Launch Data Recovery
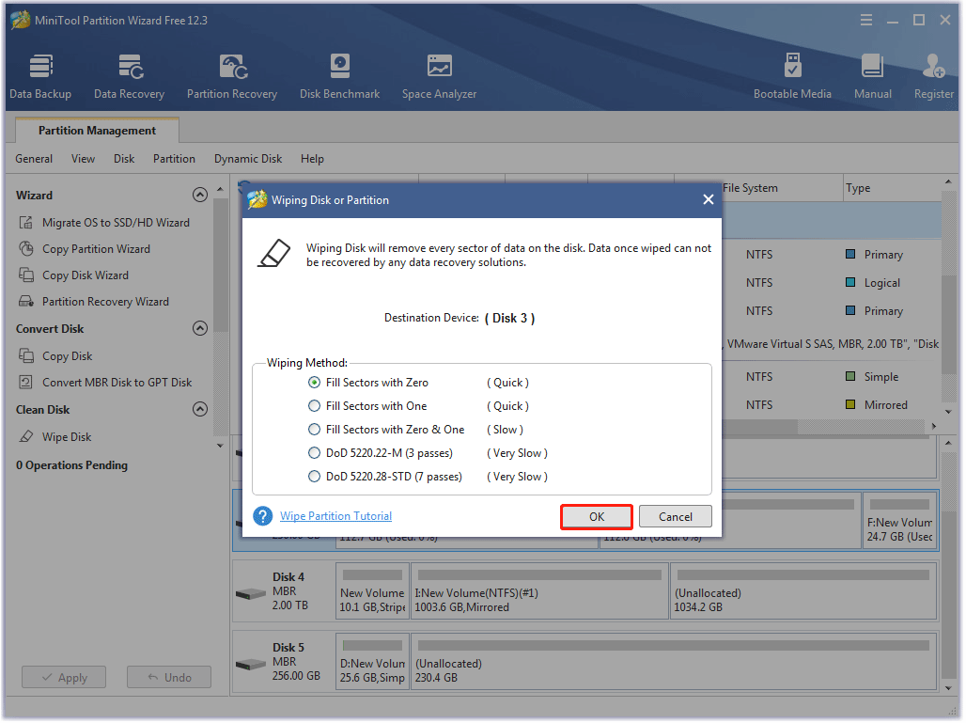 [x=129, y=75]
